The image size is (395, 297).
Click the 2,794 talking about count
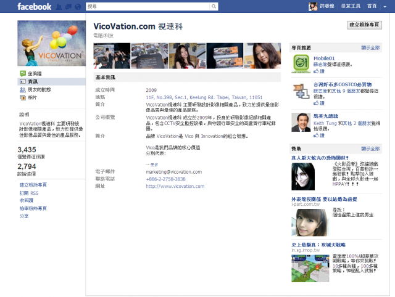pyautogui.click(x=27, y=166)
